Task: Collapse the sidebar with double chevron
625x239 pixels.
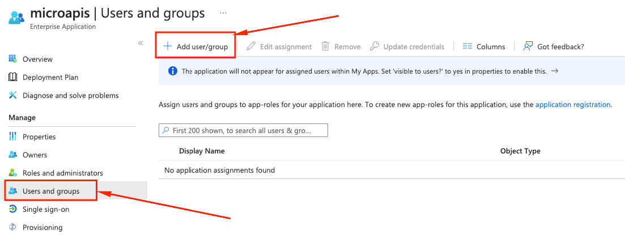Action: pos(141,43)
